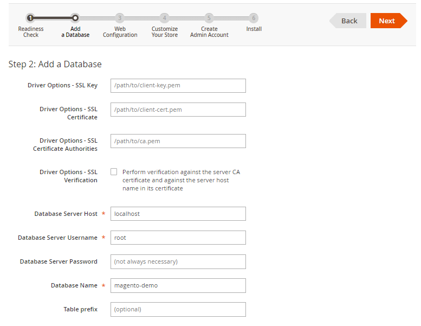Open the Web Configuration step label
This screenshot has height=326, width=421.
pos(120,32)
